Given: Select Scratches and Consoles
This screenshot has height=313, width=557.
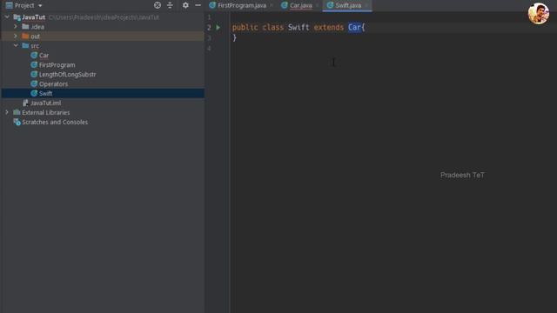Looking at the screenshot, I should [x=55, y=122].
